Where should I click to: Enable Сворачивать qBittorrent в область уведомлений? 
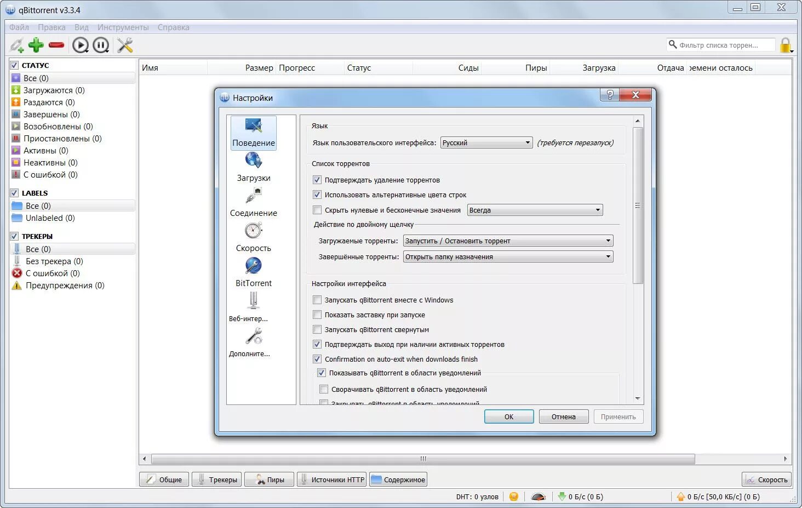tap(324, 389)
